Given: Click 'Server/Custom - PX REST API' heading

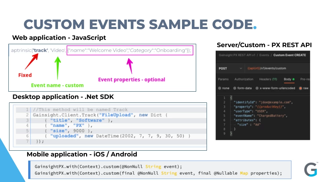Looking at the screenshot, I should click(x=264, y=45).
